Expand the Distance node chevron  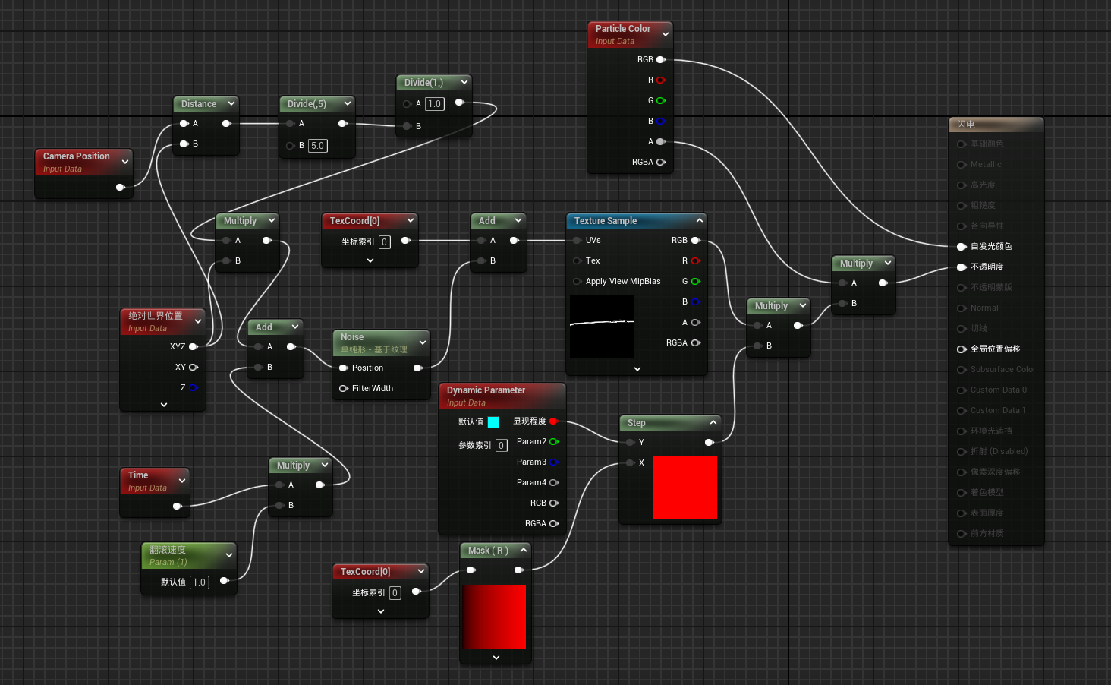[x=231, y=103]
